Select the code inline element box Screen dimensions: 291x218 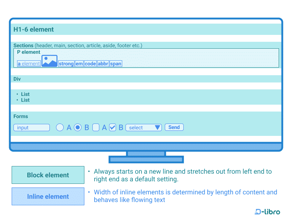click(x=90, y=64)
